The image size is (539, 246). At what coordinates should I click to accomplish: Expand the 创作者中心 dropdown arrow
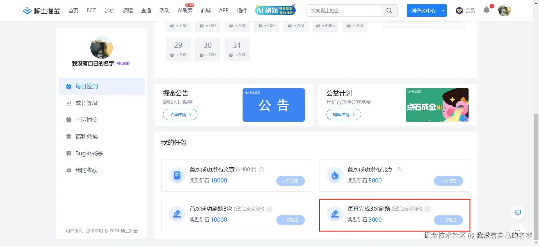pos(443,11)
